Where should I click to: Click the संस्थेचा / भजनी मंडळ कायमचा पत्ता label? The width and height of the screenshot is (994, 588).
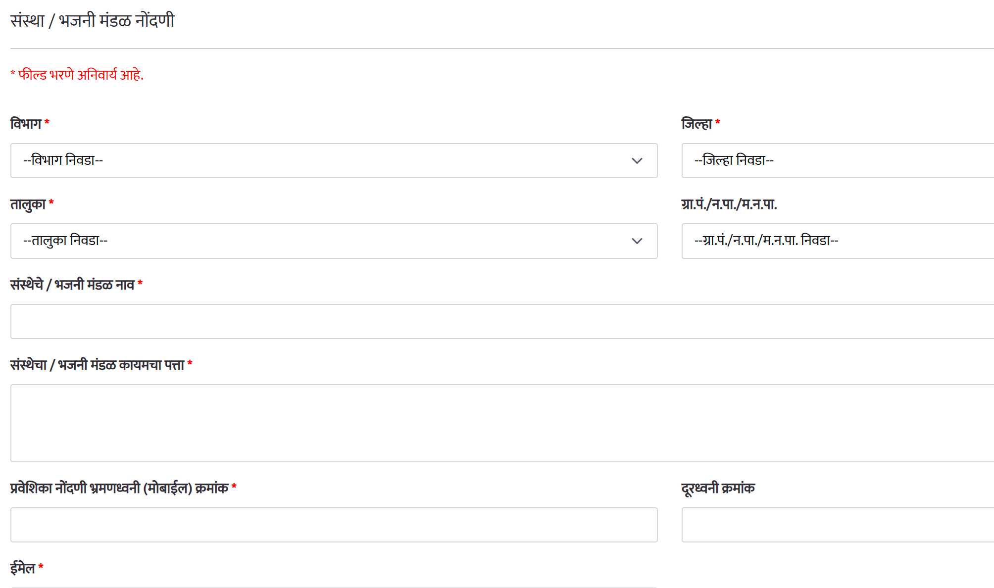(97, 365)
